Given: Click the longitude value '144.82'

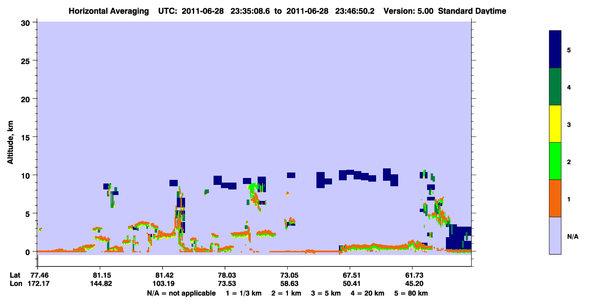Looking at the screenshot, I should click(x=100, y=284).
